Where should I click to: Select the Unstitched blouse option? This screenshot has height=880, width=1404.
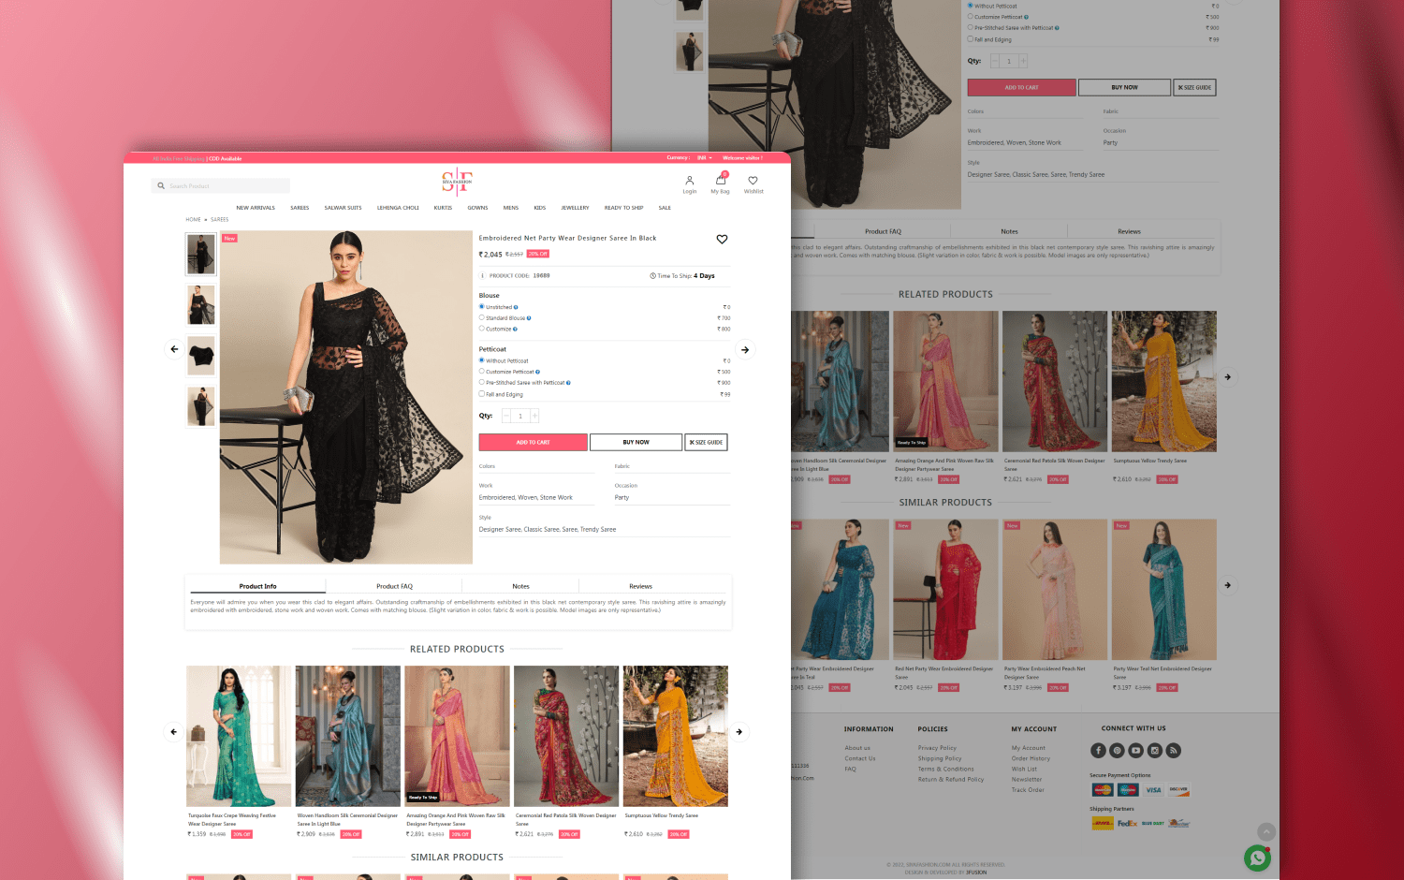482,307
